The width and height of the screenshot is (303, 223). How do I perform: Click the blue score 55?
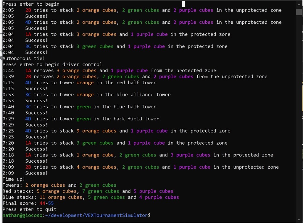click(51, 203)
